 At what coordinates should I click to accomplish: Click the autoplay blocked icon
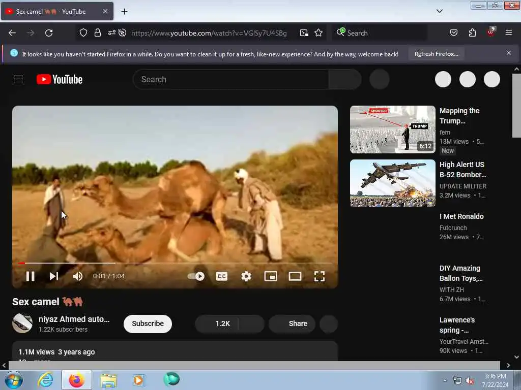tap(122, 32)
